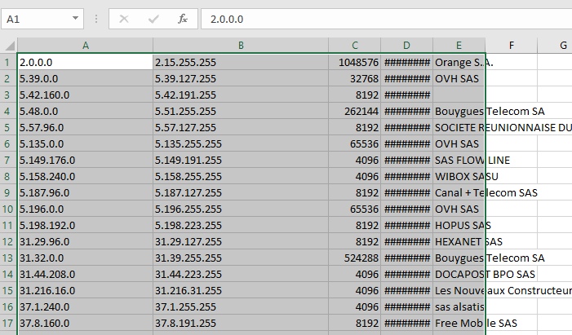Click the HEXANET SAS cell
This screenshot has width=572, height=335.
click(459, 241)
